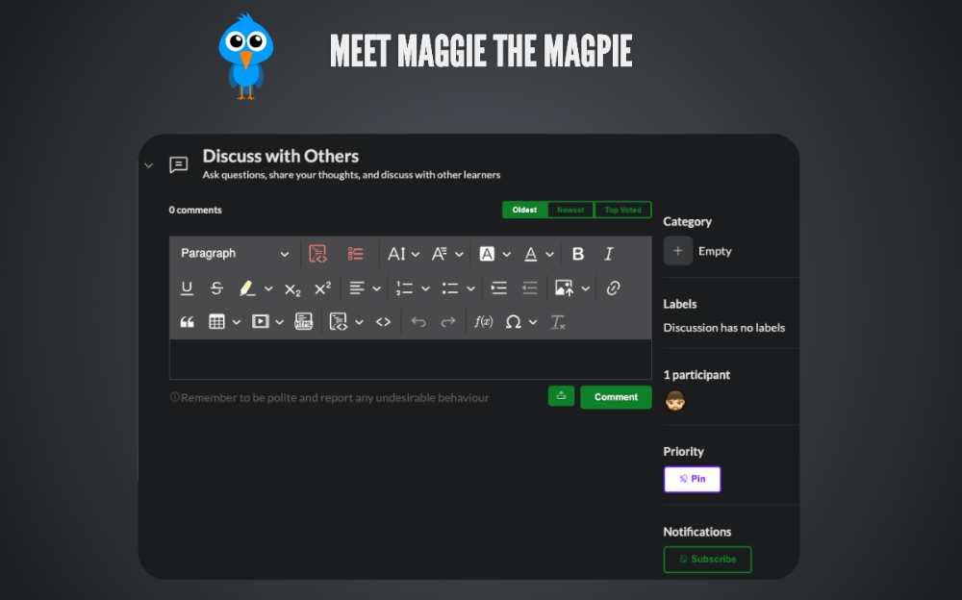Image resolution: width=962 pixels, height=600 pixels.
Task: Open the special characters Omega dropdown
Action: 520,322
